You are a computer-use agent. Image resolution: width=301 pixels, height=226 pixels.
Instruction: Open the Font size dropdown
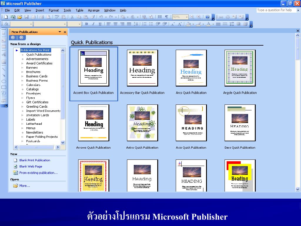[x=79, y=24]
